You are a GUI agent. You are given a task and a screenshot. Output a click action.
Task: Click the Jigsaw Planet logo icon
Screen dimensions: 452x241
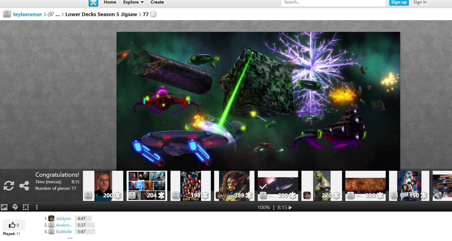pos(93,3)
